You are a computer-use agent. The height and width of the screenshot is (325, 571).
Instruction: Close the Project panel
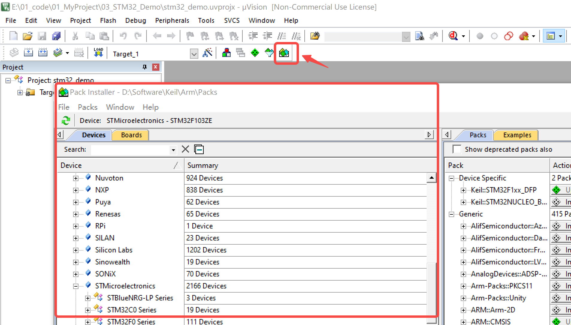tap(155, 67)
